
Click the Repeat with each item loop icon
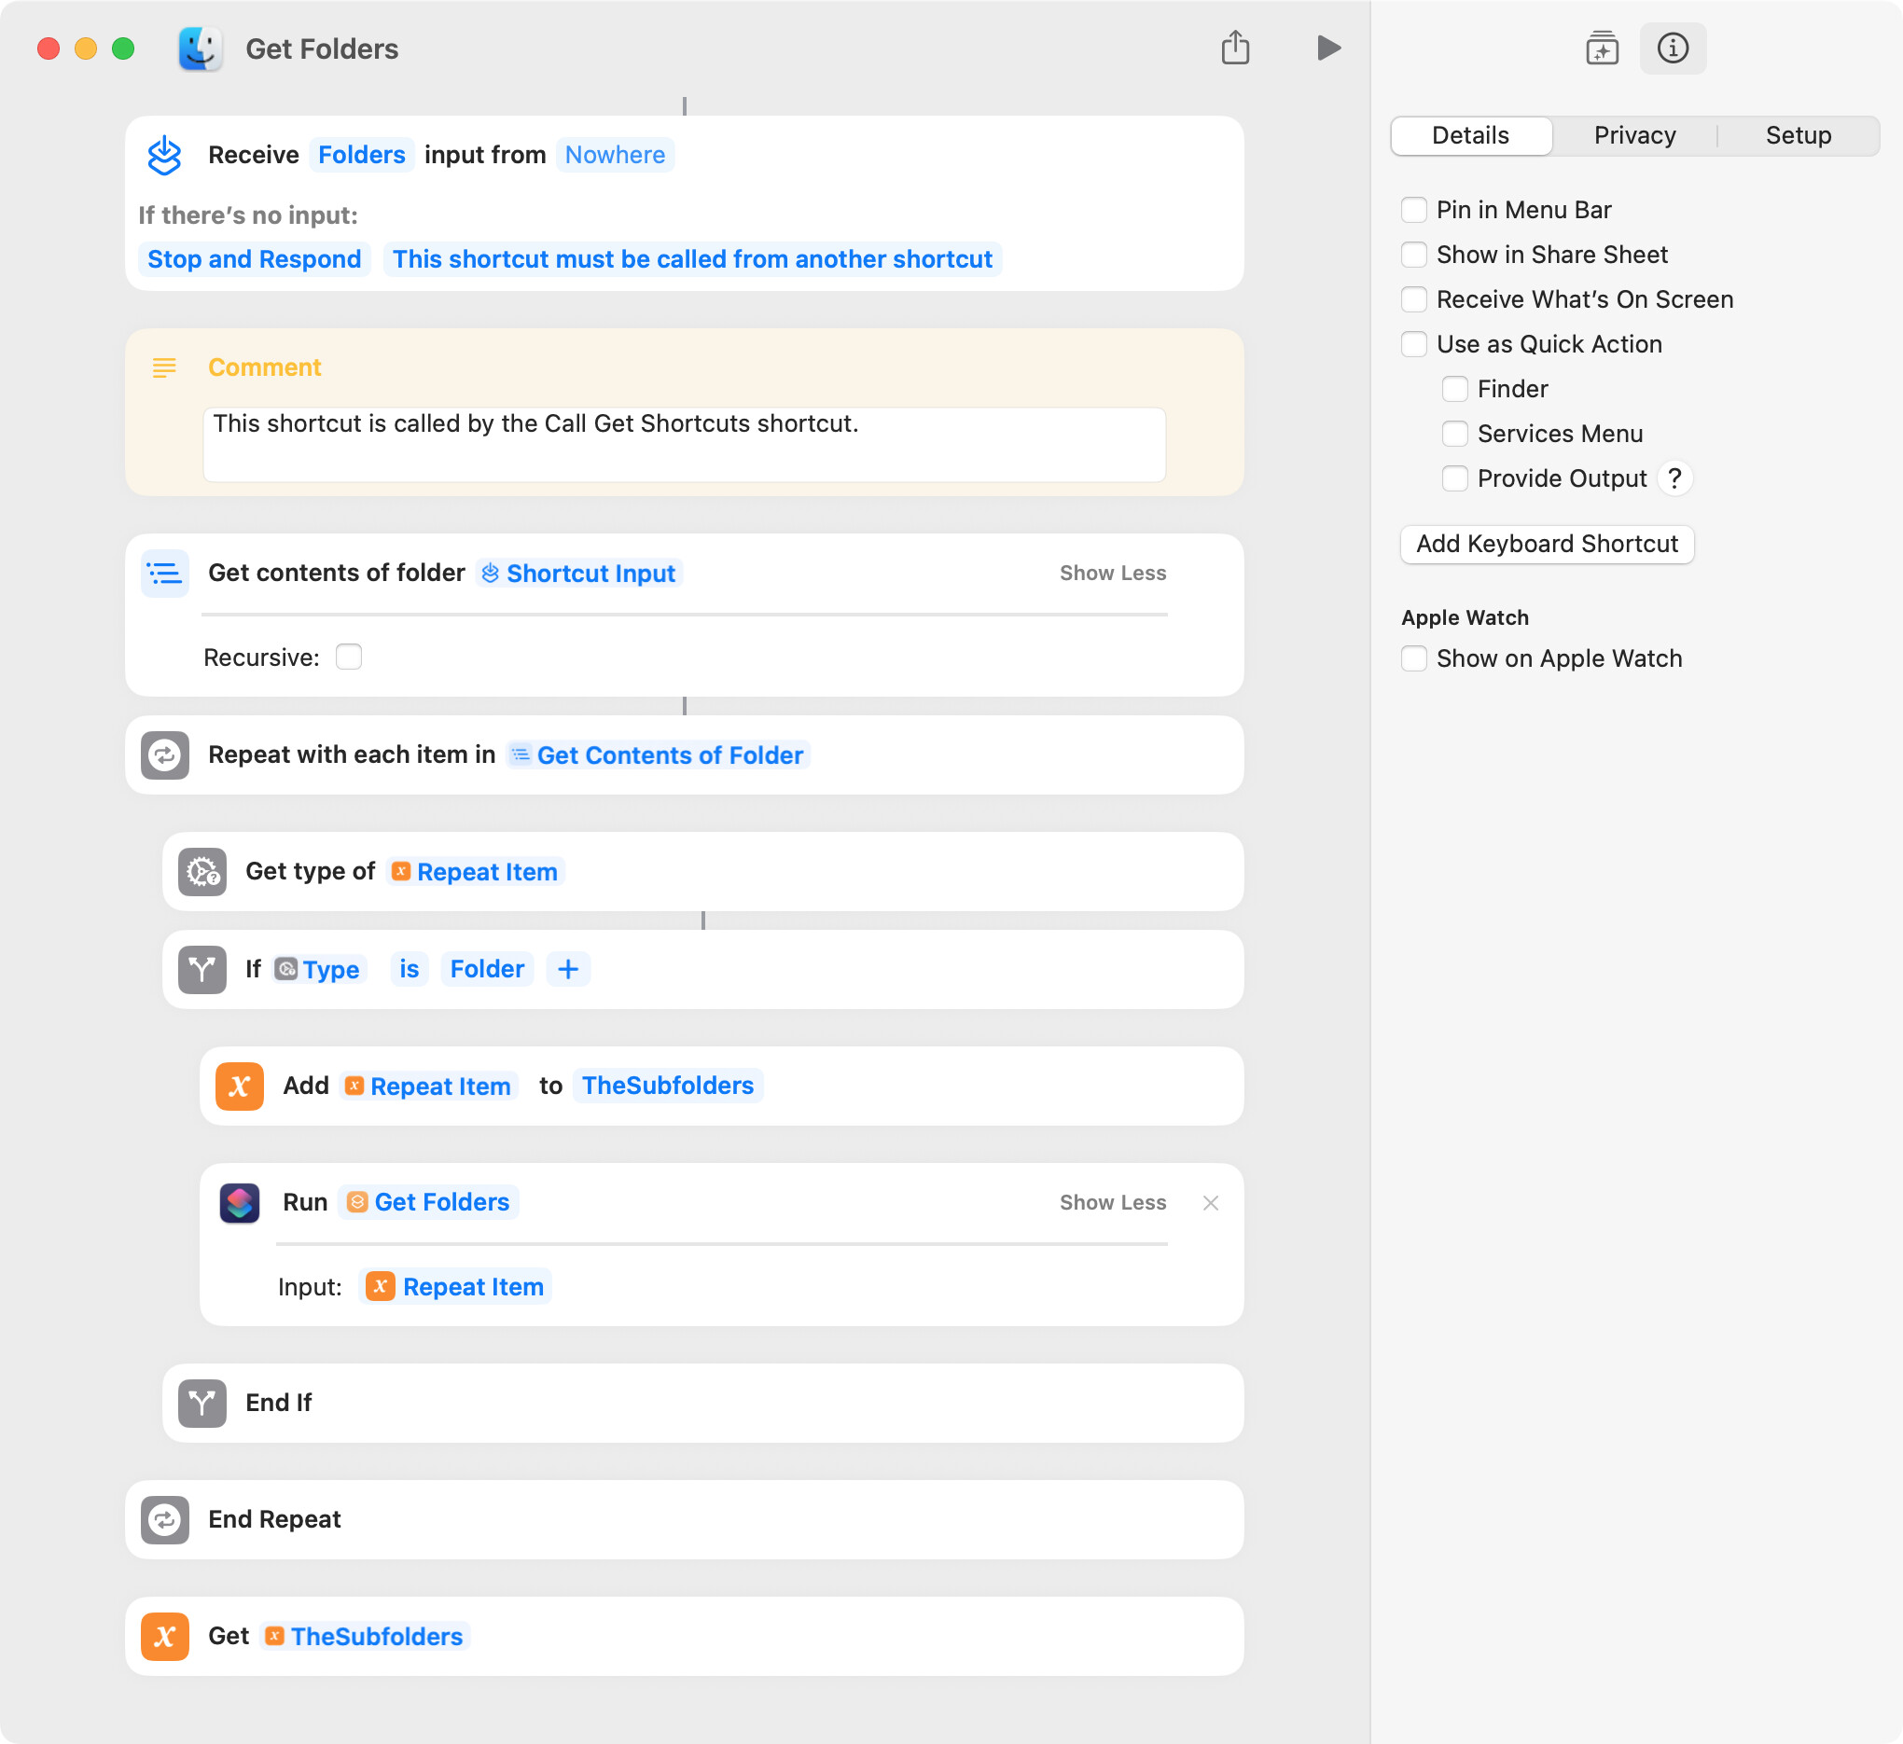[x=165, y=755]
